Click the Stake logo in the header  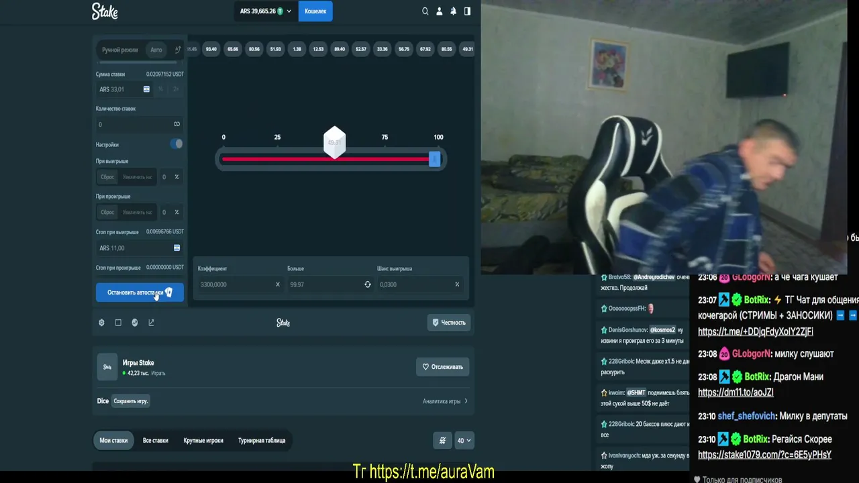point(105,11)
